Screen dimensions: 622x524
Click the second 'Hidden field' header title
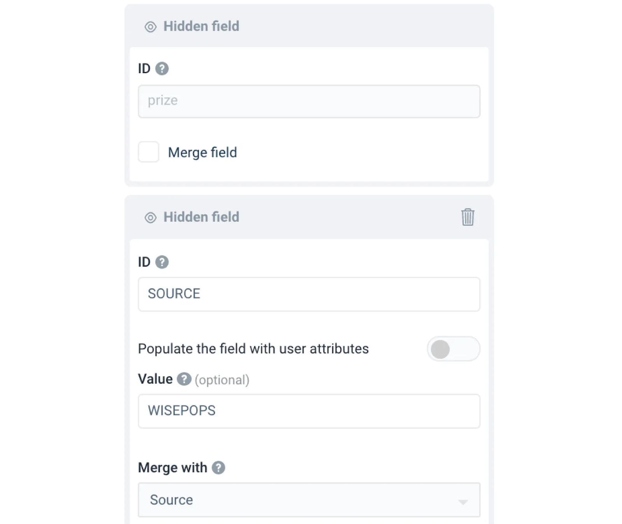[x=201, y=217]
